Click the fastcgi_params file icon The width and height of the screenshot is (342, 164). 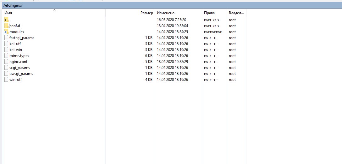point(6,37)
